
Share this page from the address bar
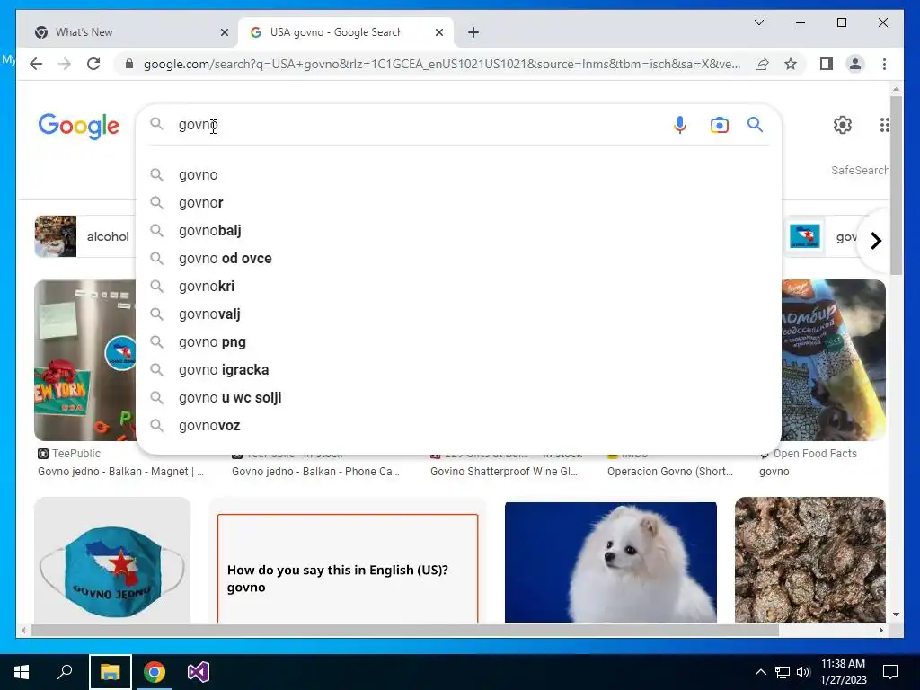point(762,64)
